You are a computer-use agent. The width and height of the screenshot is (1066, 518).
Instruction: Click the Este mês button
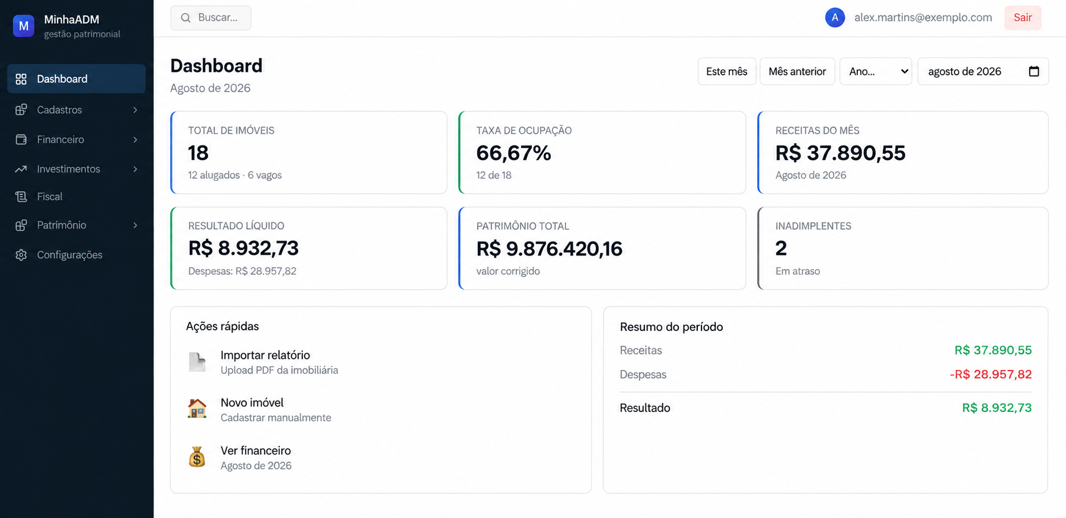[x=727, y=71]
